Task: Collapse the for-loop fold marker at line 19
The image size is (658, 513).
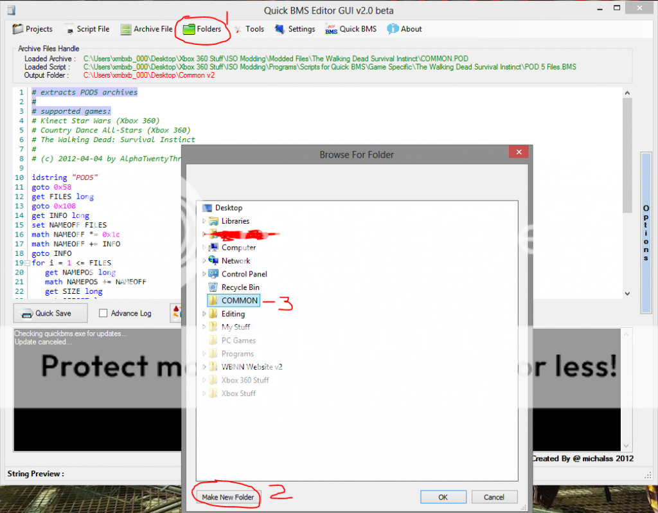Action: point(26,264)
